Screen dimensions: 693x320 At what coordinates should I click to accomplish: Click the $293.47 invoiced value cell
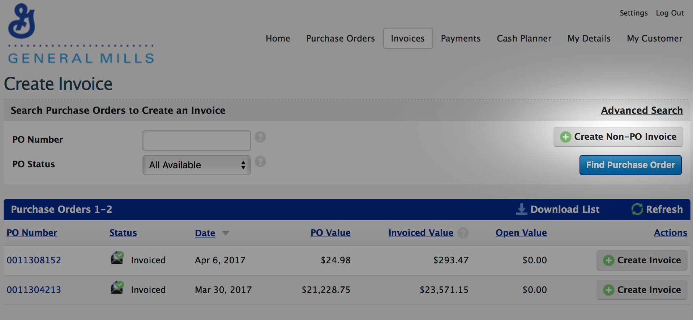pyautogui.click(x=451, y=260)
